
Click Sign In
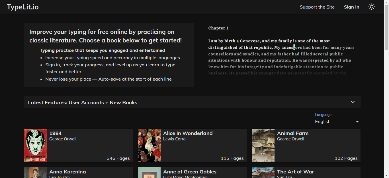[351, 7]
